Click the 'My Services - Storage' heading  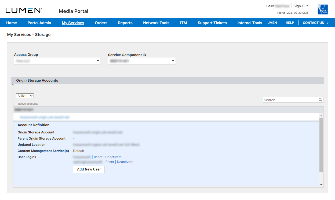click(x=29, y=35)
